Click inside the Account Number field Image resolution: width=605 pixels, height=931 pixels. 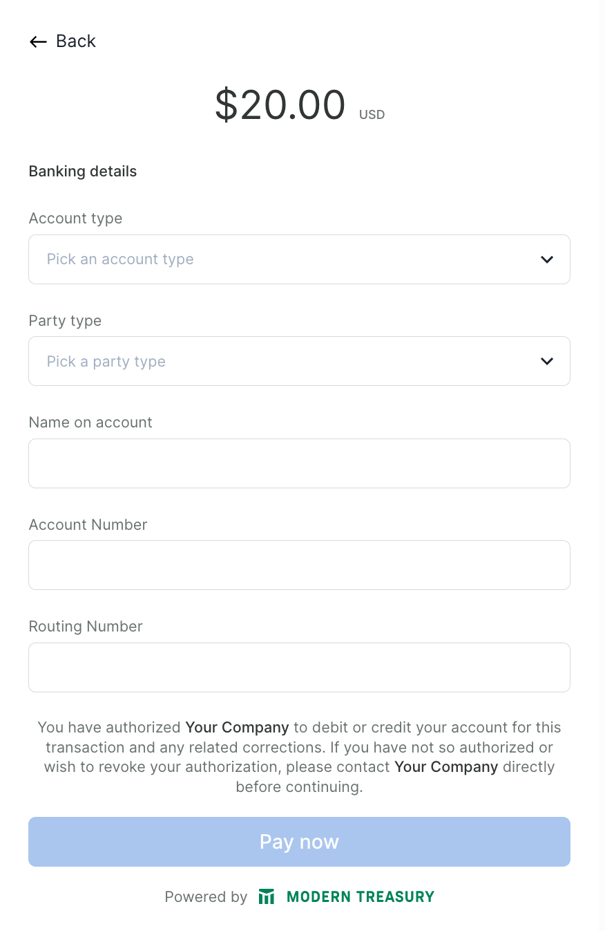click(x=299, y=564)
